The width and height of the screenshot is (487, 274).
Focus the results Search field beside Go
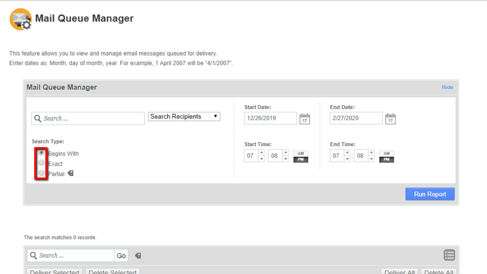click(x=71, y=255)
